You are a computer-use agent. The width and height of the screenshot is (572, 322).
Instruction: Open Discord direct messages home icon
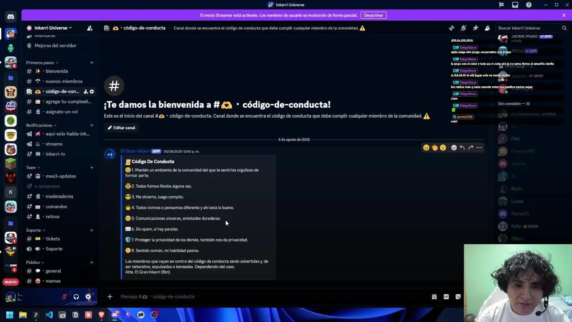pos(11,17)
